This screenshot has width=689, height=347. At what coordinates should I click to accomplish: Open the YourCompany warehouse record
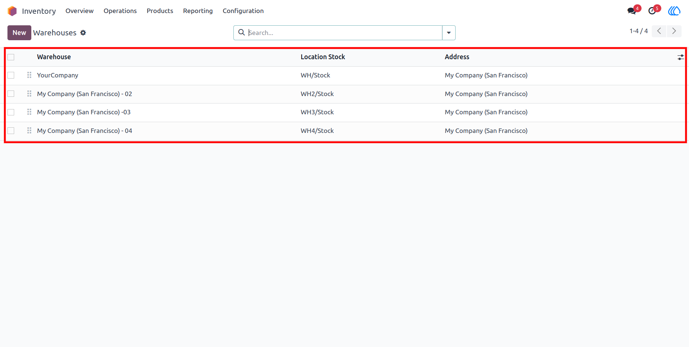57,75
